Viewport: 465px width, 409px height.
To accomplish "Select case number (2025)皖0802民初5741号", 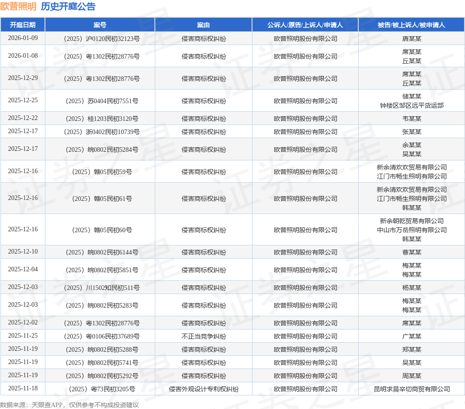I will [x=102, y=363].
